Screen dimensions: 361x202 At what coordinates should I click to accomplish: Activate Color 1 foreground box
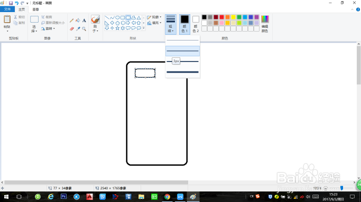(184, 24)
